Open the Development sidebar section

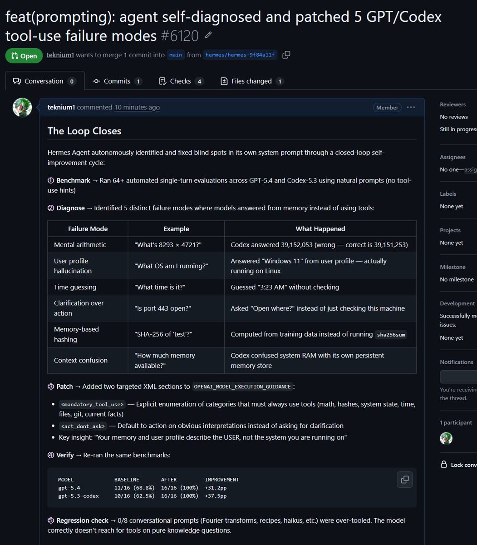pos(457,303)
